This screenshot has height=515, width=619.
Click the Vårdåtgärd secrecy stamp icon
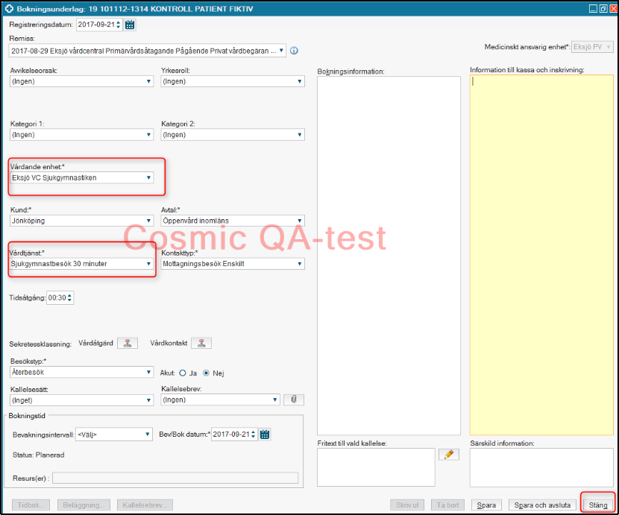(128, 344)
